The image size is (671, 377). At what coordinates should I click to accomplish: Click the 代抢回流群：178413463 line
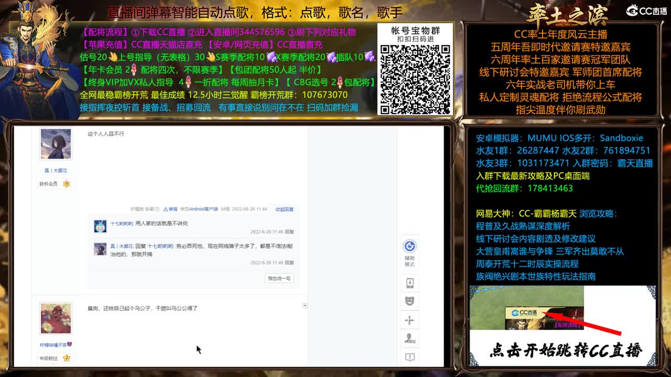tap(524, 188)
